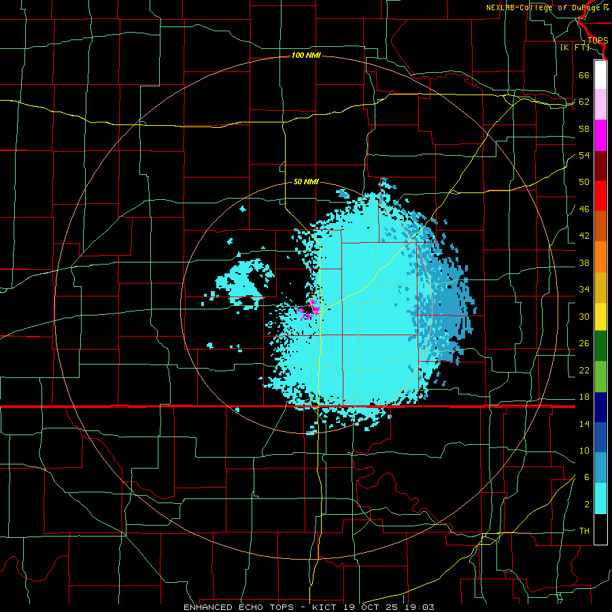Click the 'NEXLAB-College of DuPage' credit text
This screenshot has height=612, width=612.
[544, 7]
